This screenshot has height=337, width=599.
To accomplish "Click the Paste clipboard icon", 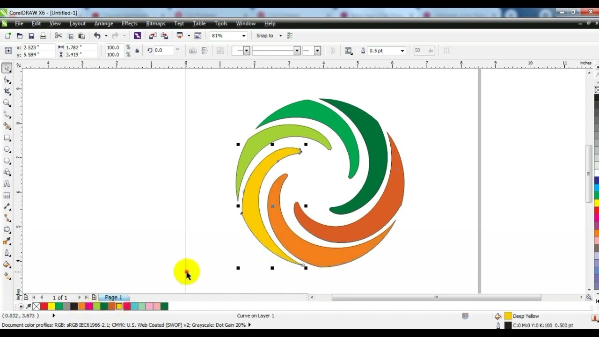I will pos(81,36).
